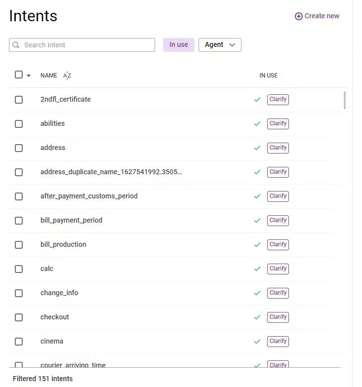
Task: Click the magnifier icon in the search box
Action: 16,45
